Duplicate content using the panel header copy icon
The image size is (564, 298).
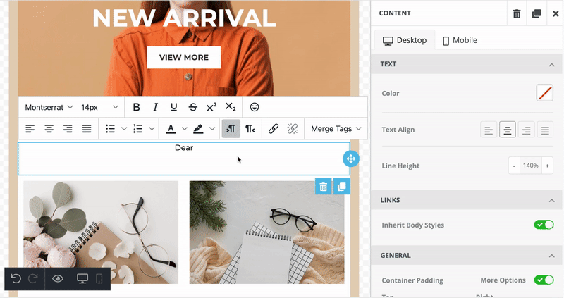(x=536, y=13)
